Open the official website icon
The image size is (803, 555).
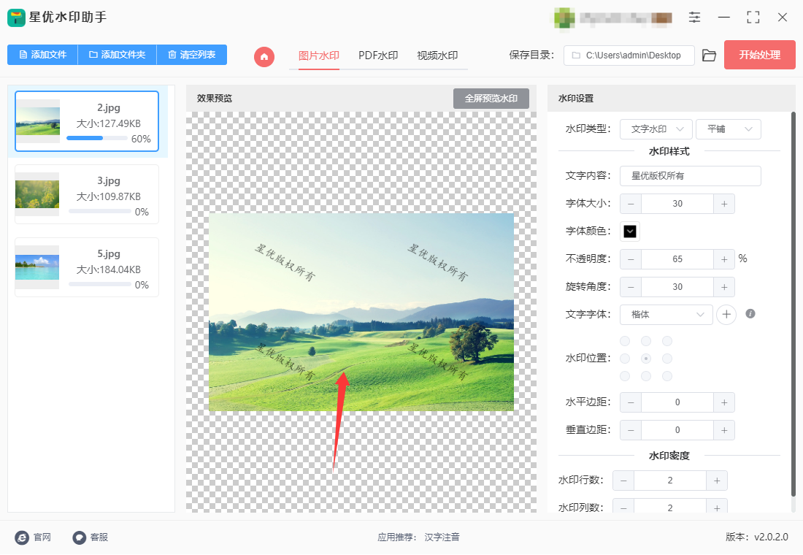(22, 537)
